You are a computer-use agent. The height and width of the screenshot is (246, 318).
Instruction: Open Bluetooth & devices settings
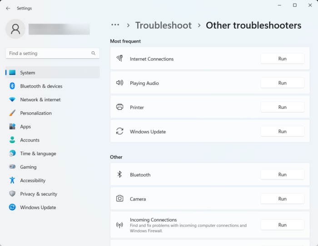click(41, 86)
